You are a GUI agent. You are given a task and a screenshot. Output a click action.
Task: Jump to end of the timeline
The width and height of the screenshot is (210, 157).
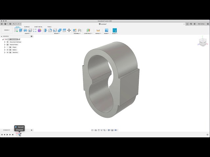tap(13, 135)
